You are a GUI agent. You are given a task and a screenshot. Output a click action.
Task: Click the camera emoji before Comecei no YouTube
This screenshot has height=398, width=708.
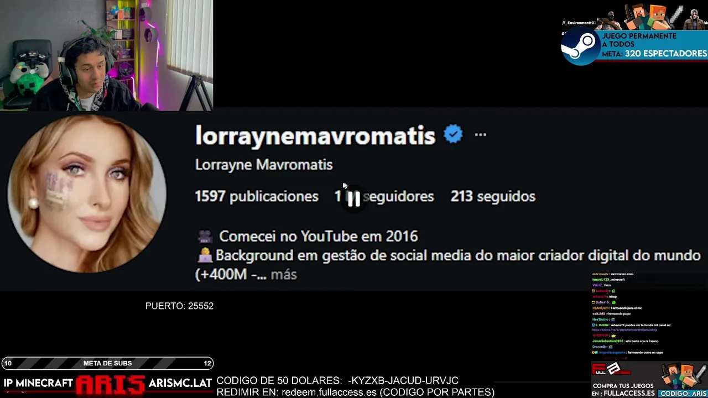[205, 237]
